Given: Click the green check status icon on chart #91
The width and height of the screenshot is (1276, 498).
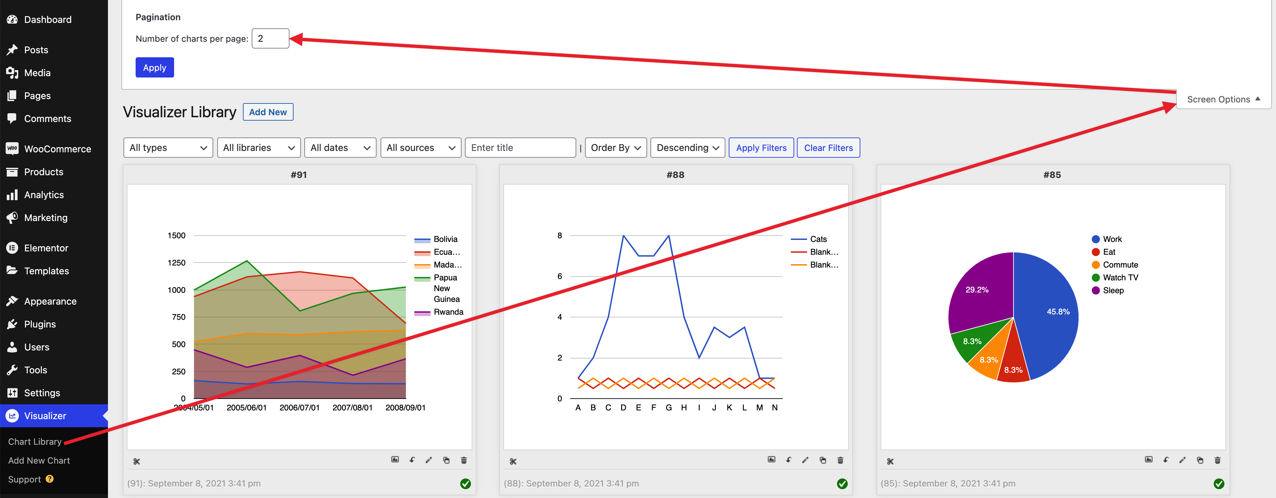Looking at the screenshot, I should click(x=466, y=484).
